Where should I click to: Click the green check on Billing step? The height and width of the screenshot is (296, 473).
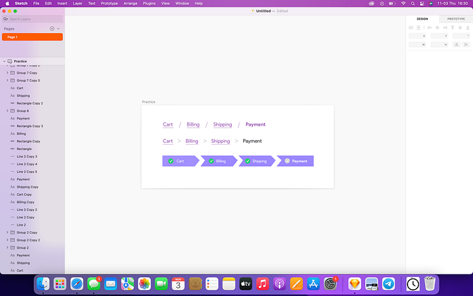pos(211,161)
